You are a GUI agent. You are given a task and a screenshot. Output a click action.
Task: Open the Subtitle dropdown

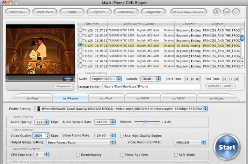(151, 79)
